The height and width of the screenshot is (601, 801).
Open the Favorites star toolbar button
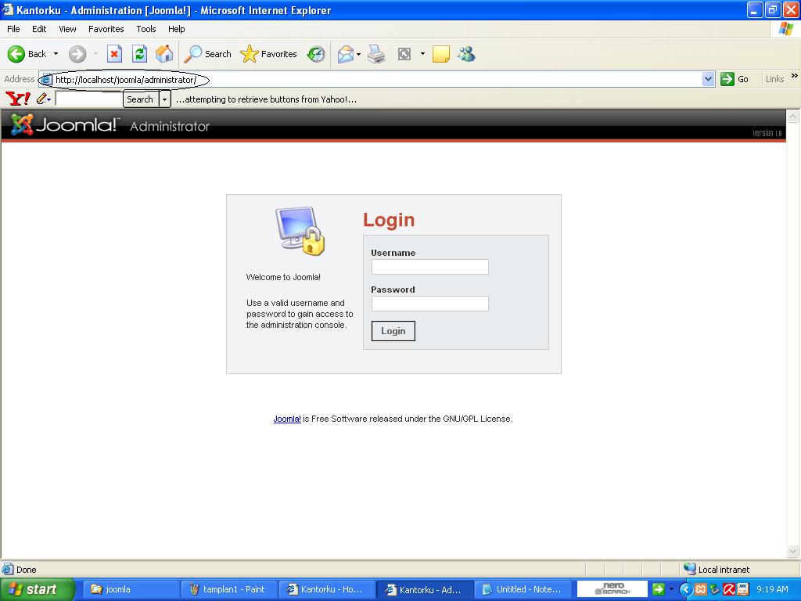(x=269, y=54)
